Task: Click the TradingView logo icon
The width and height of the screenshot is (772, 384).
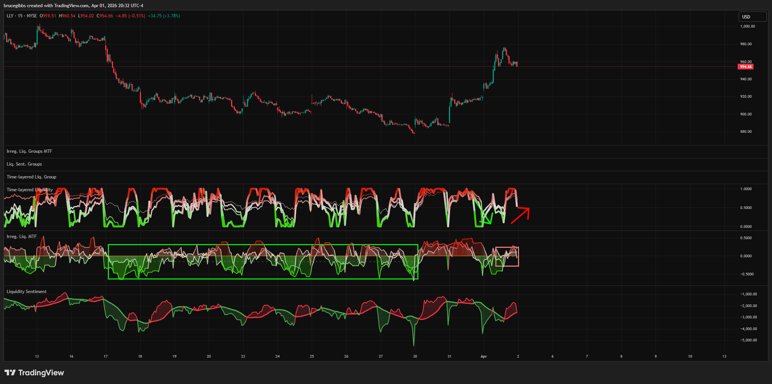Action: pos(10,373)
